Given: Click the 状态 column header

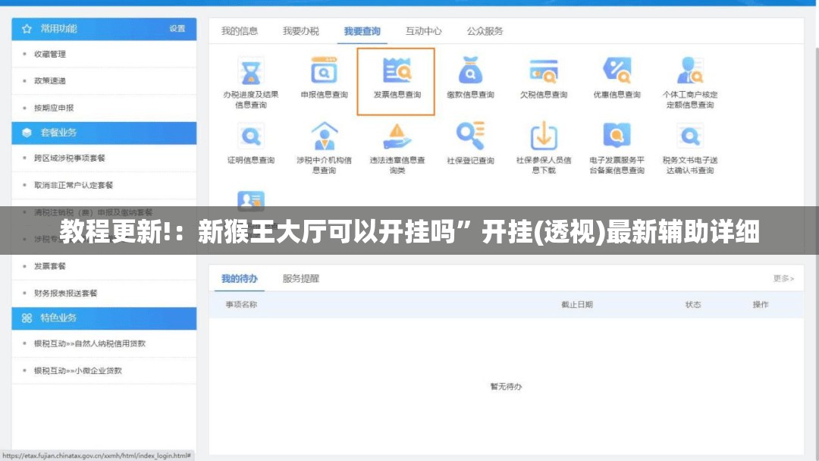Looking at the screenshot, I should click(693, 304).
